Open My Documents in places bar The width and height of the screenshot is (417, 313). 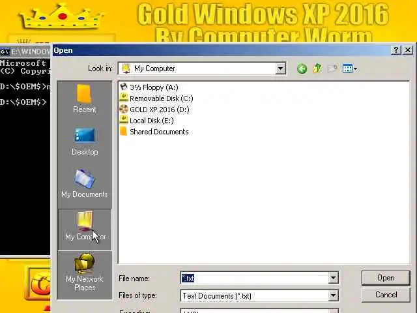click(x=85, y=184)
